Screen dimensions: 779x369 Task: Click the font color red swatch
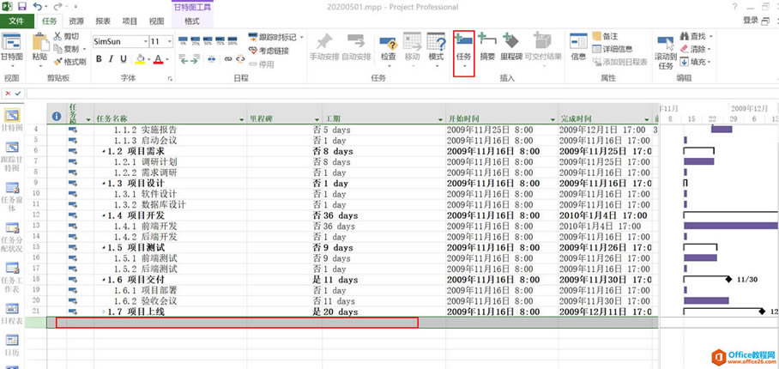pos(158,59)
